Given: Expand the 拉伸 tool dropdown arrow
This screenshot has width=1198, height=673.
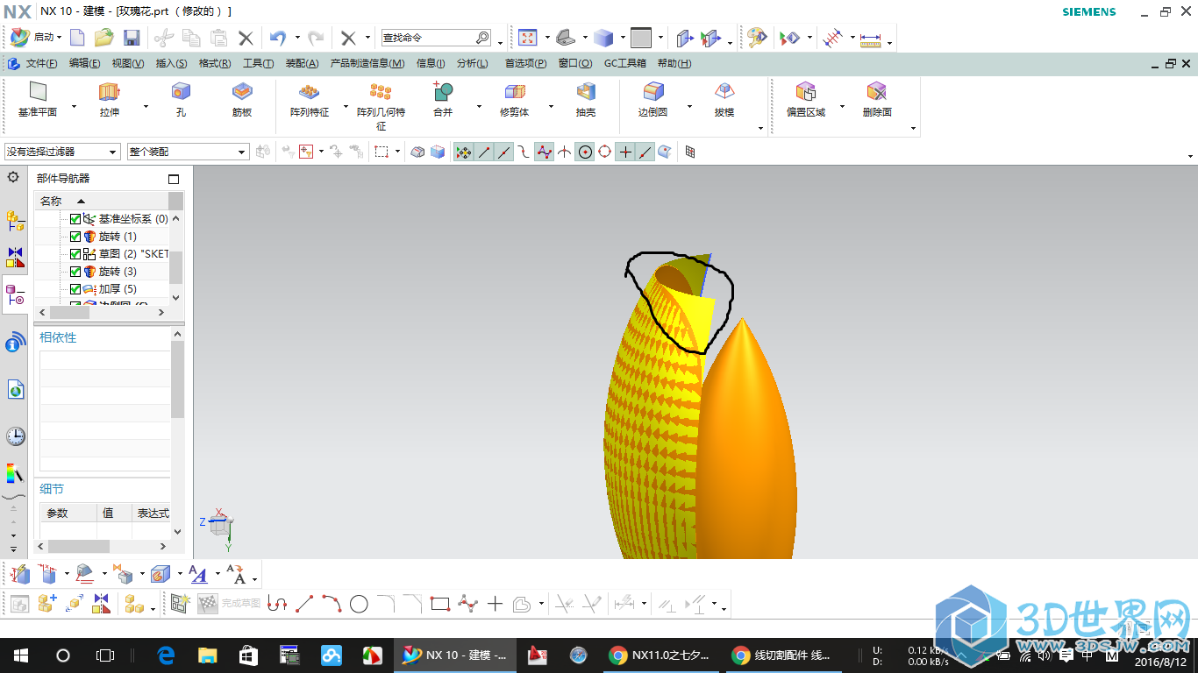Looking at the screenshot, I should pyautogui.click(x=146, y=107).
